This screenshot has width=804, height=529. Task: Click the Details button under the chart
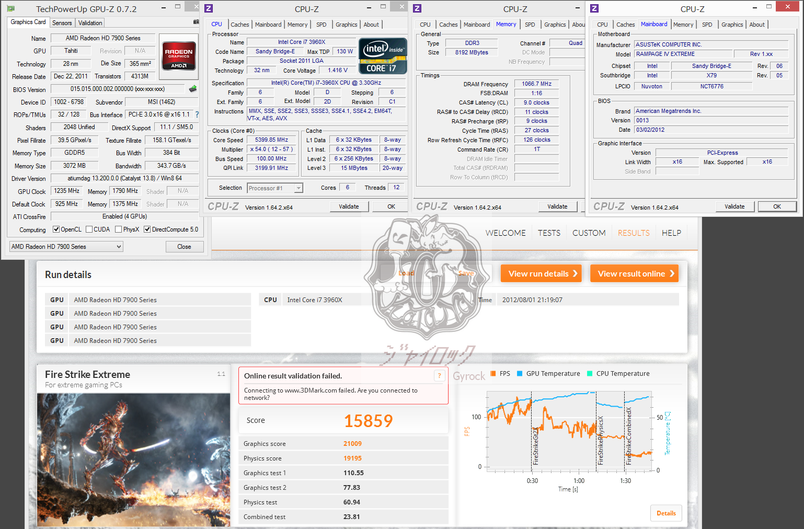coord(666,513)
